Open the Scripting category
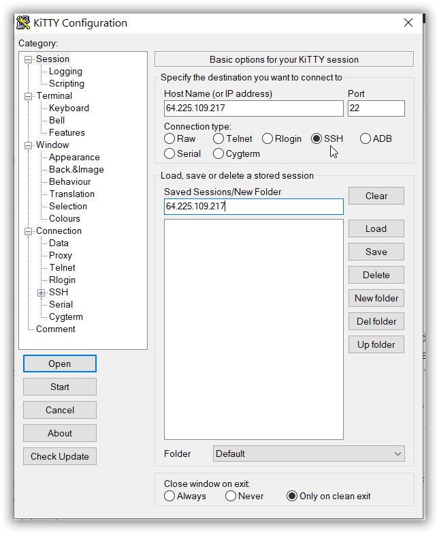 tap(67, 83)
